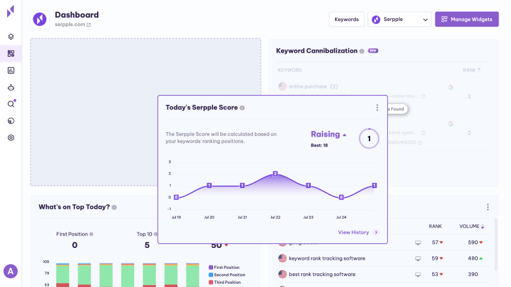This screenshot has height=287, width=511.
Task: Select the dashboard widgets sidebar icon
Action: click(x=10, y=53)
